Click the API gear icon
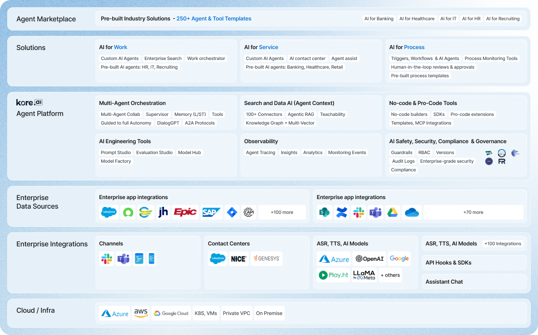The image size is (538, 335). (249, 212)
